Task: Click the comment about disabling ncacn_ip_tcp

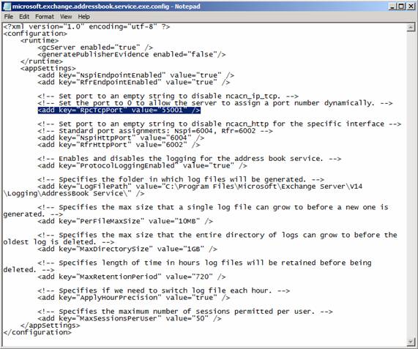Action: [x=168, y=96]
